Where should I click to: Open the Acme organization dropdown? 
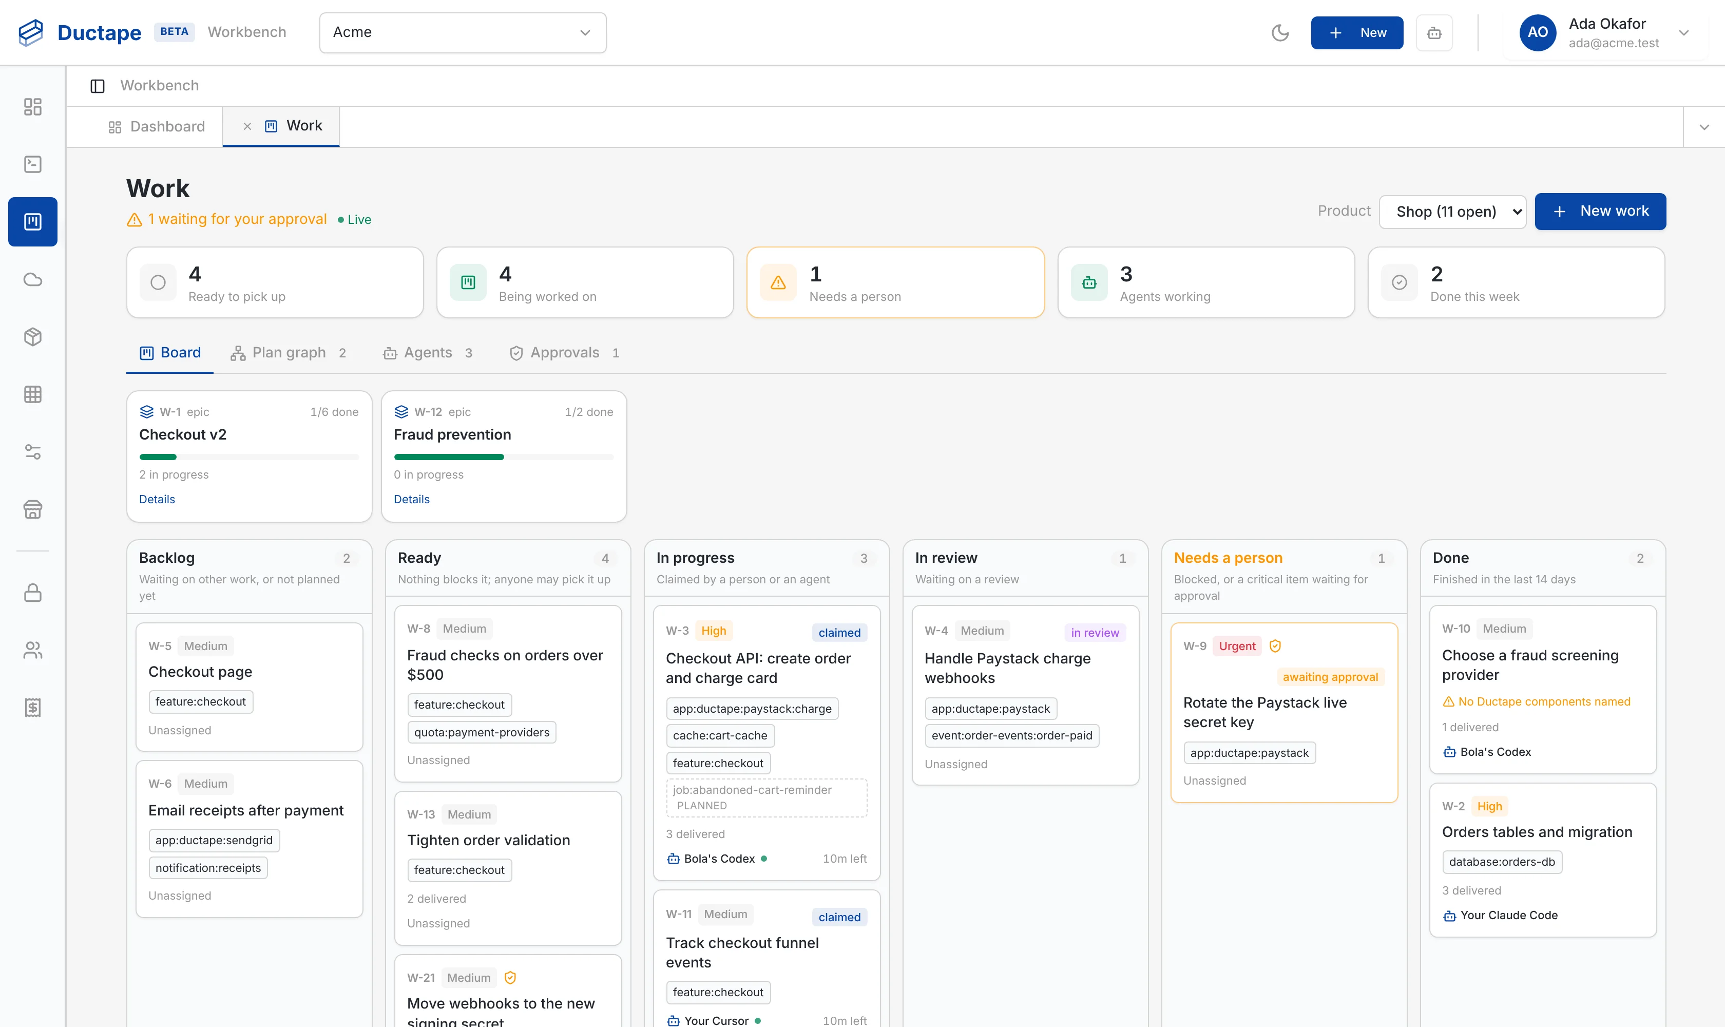coord(462,32)
